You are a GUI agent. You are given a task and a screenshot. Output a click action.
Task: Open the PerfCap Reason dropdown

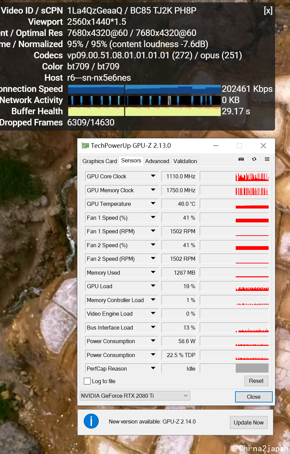[x=153, y=369]
